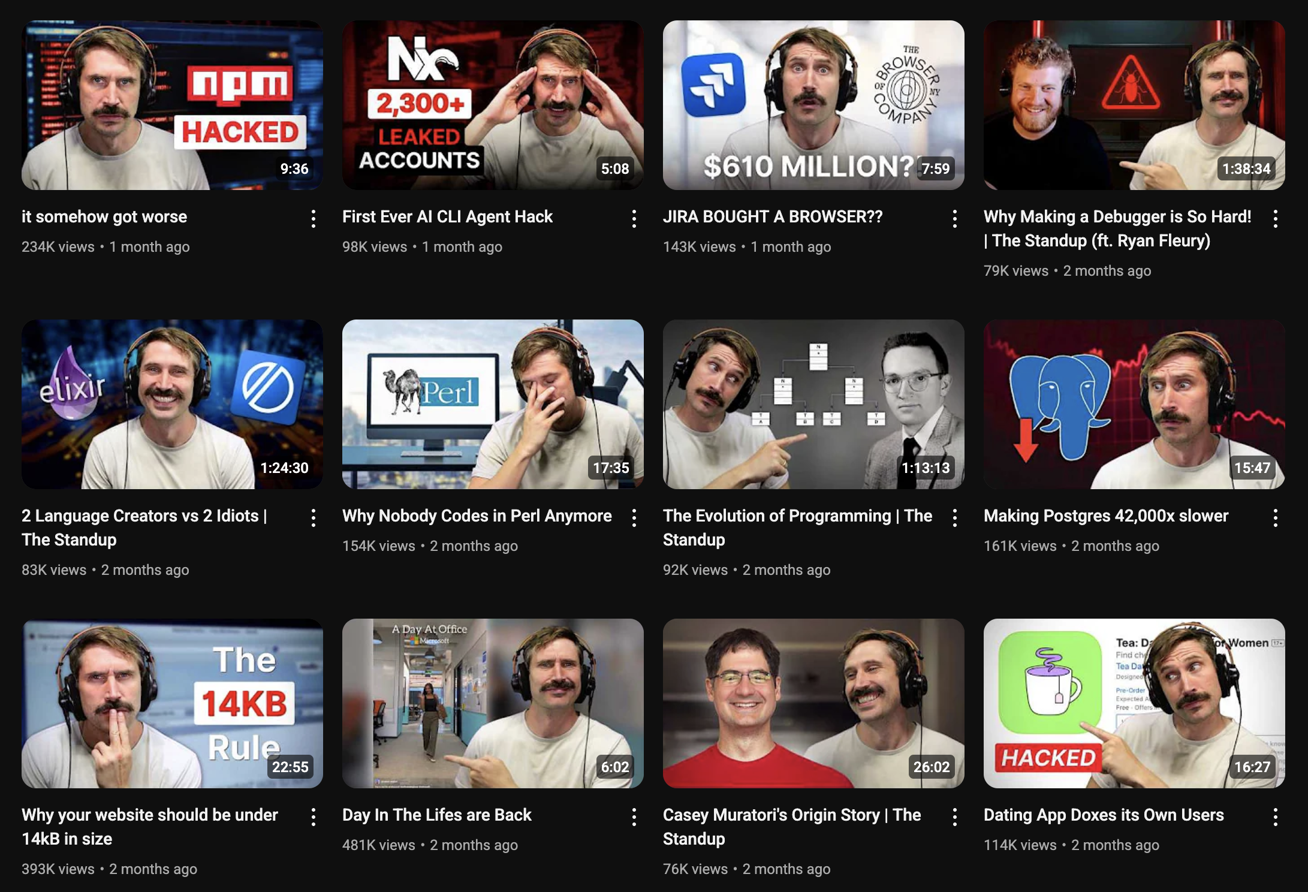Open options menu for 'First Ever AI CLI Agent Hack'
Image resolution: width=1308 pixels, height=892 pixels.
[x=634, y=219]
